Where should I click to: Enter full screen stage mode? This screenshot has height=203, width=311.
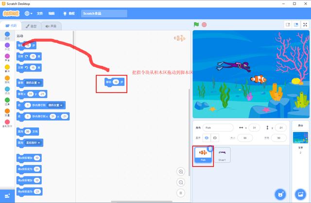[x=305, y=25]
